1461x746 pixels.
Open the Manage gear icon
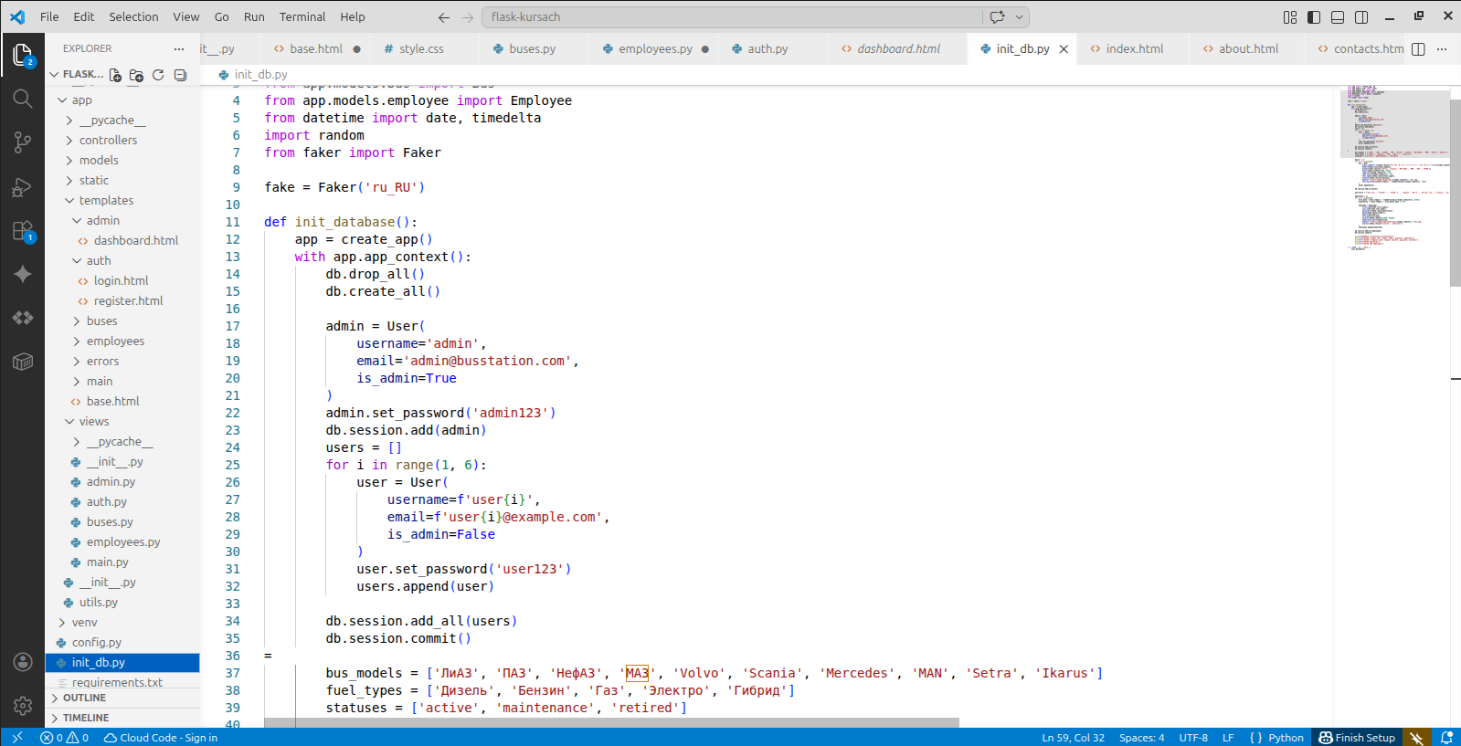[x=23, y=705]
